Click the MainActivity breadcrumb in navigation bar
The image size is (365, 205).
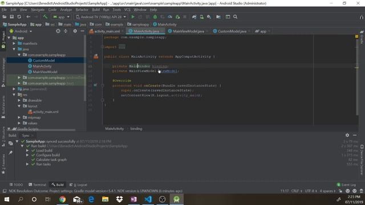click(165, 24)
